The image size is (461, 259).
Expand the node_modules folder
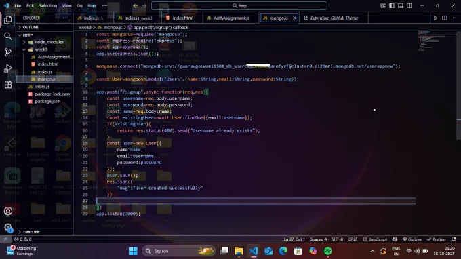tap(45, 42)
